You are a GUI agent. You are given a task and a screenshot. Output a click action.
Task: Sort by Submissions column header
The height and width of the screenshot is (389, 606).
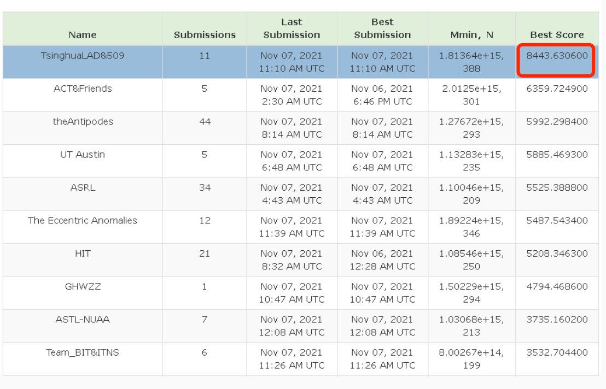click(x=205, y=35)
